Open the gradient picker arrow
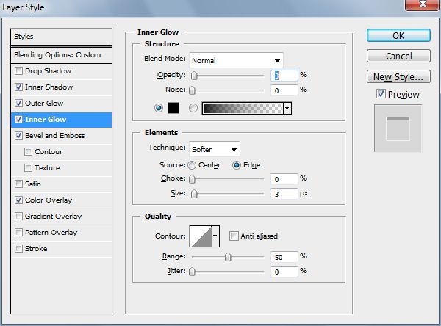 287,108
